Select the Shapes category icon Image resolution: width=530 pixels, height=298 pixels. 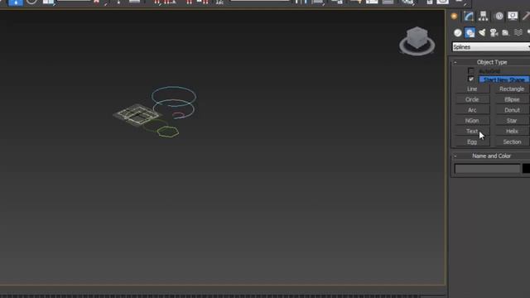coord(470,33)
